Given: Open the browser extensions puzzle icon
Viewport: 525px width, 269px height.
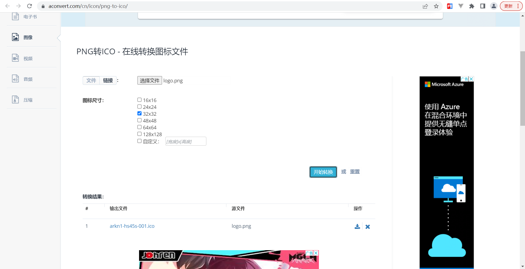Looking at the screenshot, I should (x=472, y=6).
